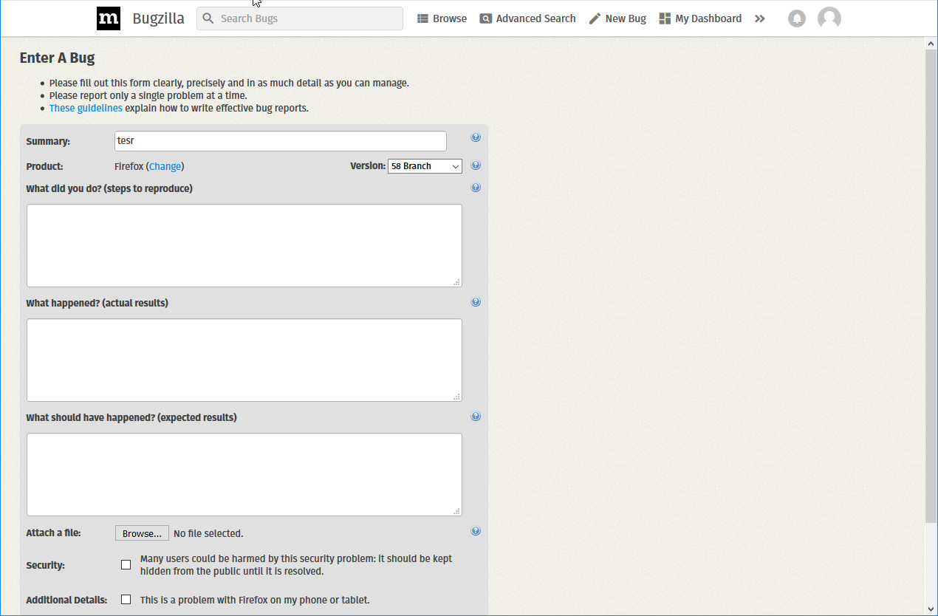Click help icon for steps to reproduce

476,188
